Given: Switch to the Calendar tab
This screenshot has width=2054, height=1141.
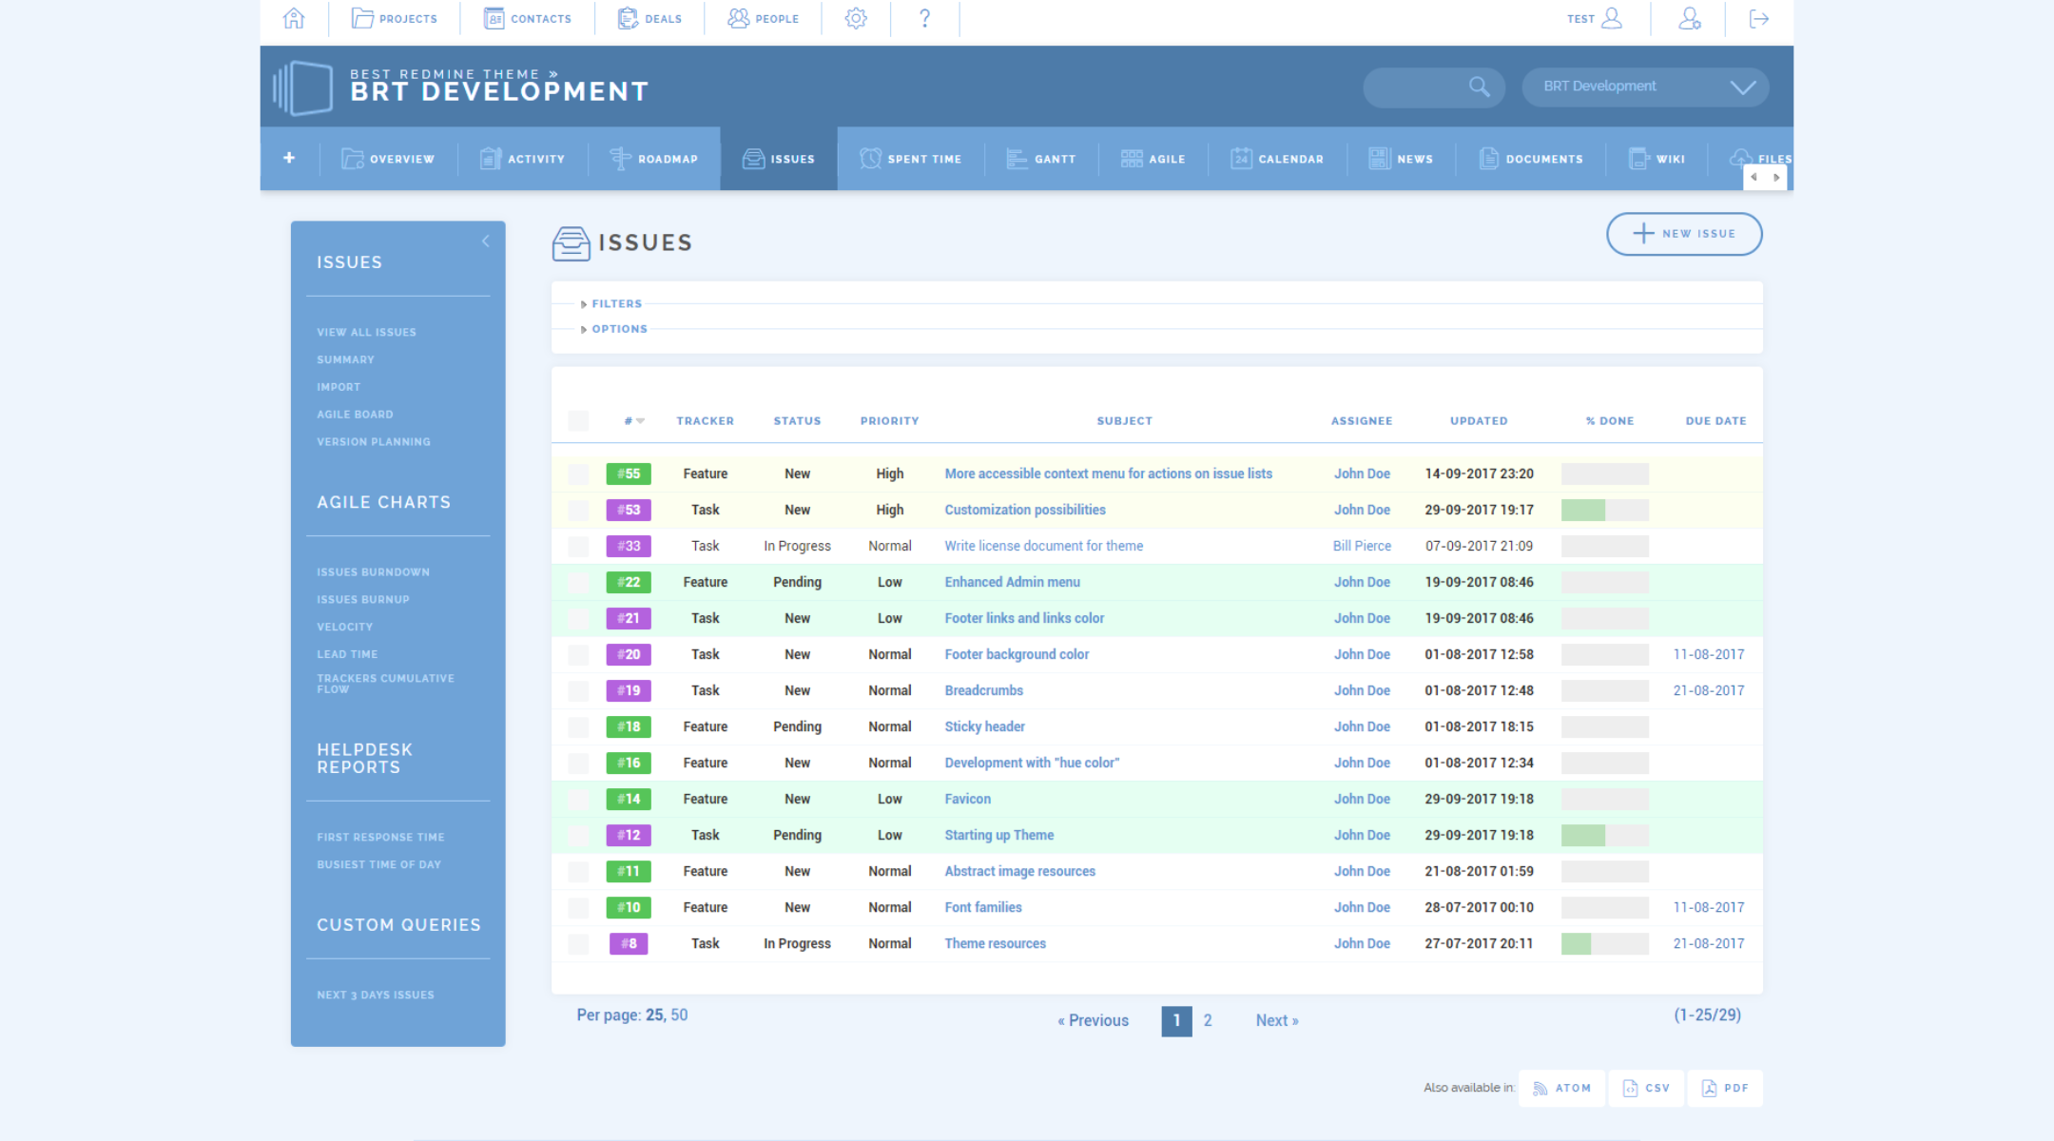Looking at the screenshot, I should tap(1277, 159).
